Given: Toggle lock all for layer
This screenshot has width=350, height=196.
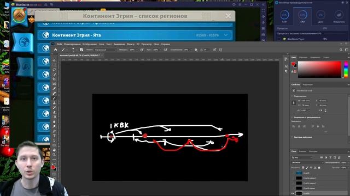Looking at the screenshot, I should 319,168.
